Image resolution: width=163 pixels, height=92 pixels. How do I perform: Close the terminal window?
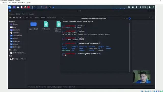pos(130,19)
